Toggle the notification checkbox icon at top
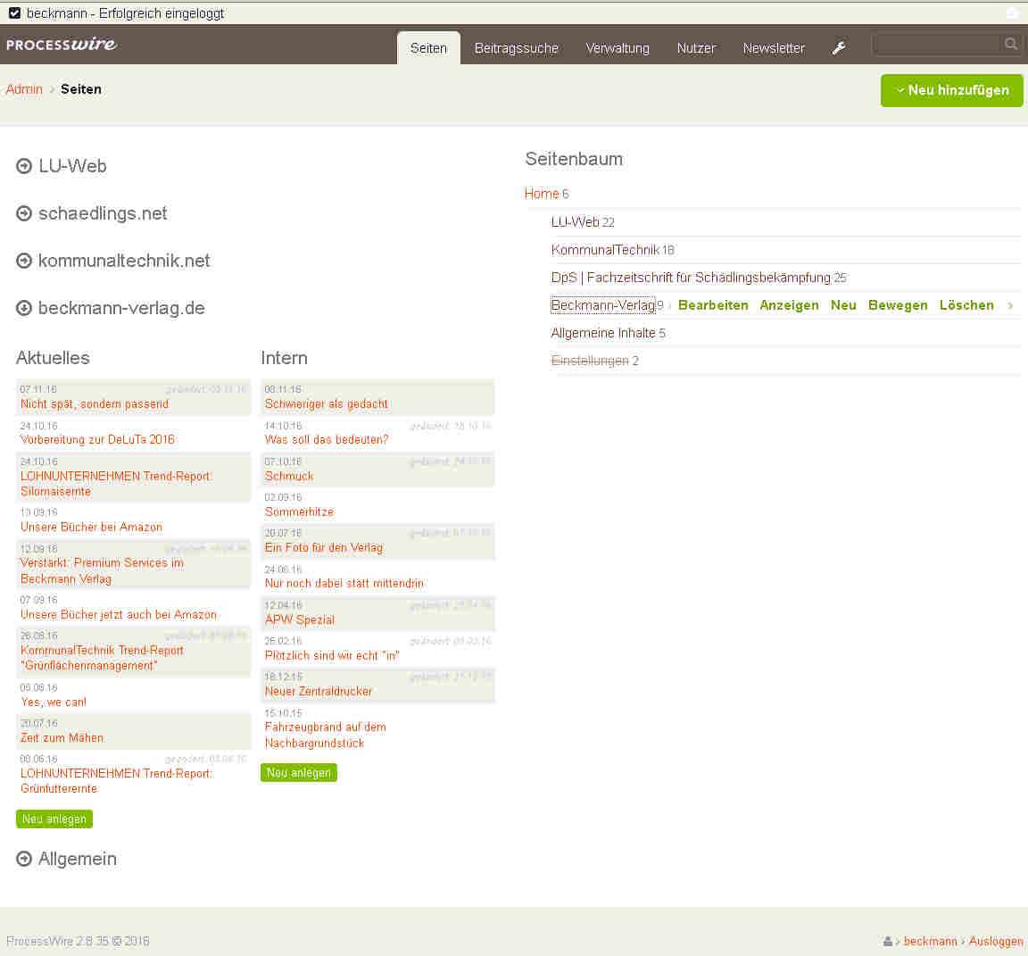1028x956 pixels. pyautogui.click(x=14, y=13)
